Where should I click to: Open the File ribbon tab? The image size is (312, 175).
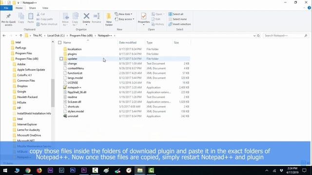(6, 8)
